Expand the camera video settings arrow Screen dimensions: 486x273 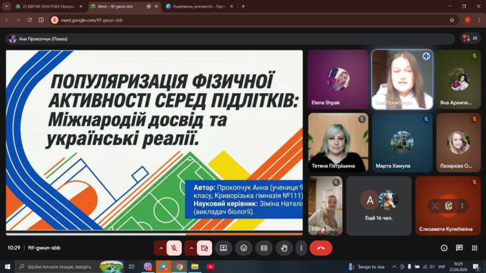coord(191,248)
